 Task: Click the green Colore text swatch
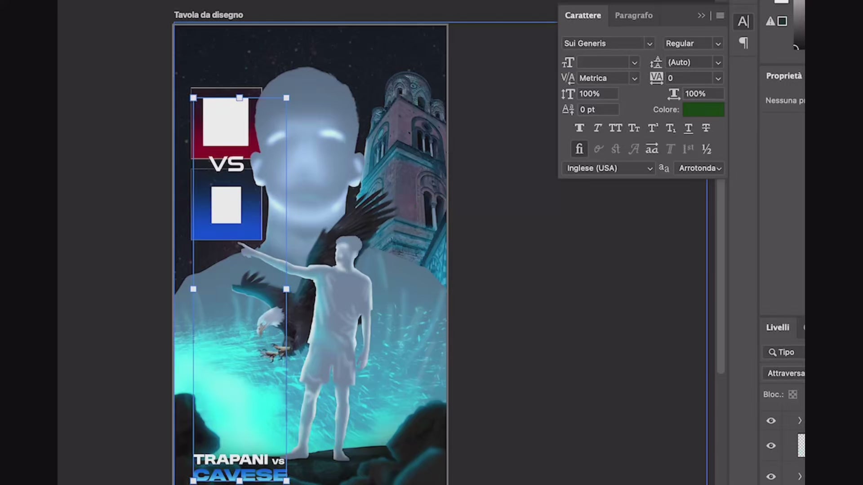[703, 110]
